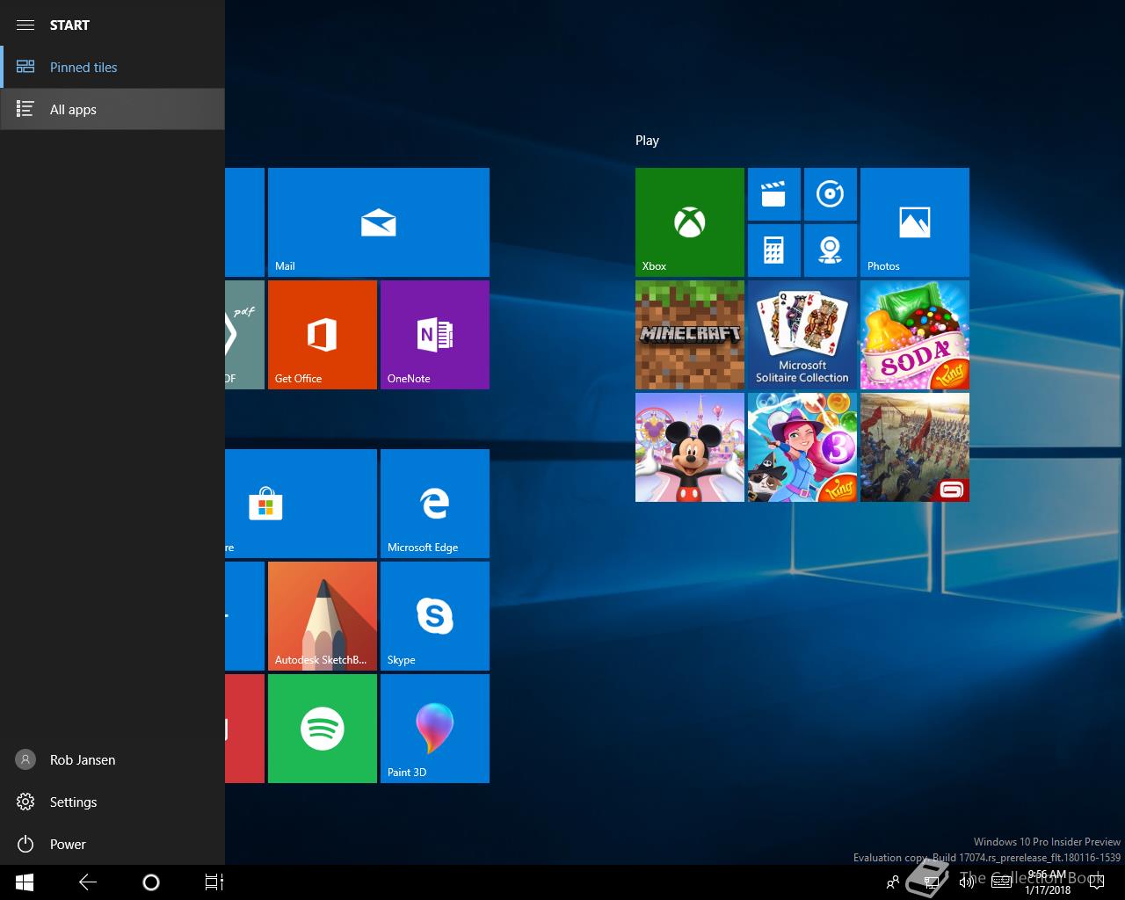This screenshot has height=900, width=1125.
Task: Open Settings from Start sidebar
Action: pyautogui.click(x=112, y=802)
